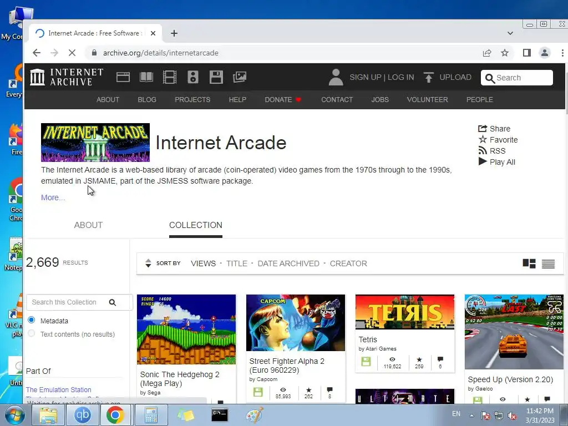Open Chrome three-dot menu
The height and width of the screenshot is (426, 568).
coord(562,53)
